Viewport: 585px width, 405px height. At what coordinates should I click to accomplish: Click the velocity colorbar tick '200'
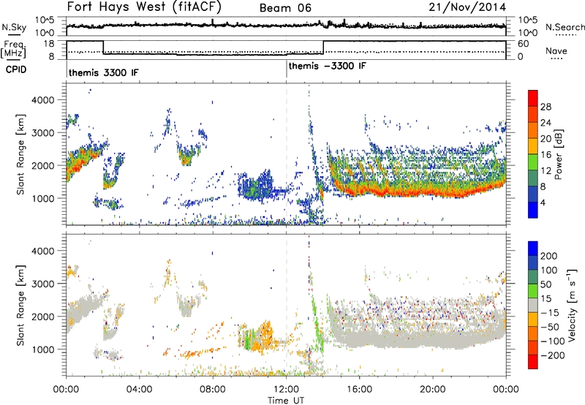pyautogui.click(x=549, y=256)
